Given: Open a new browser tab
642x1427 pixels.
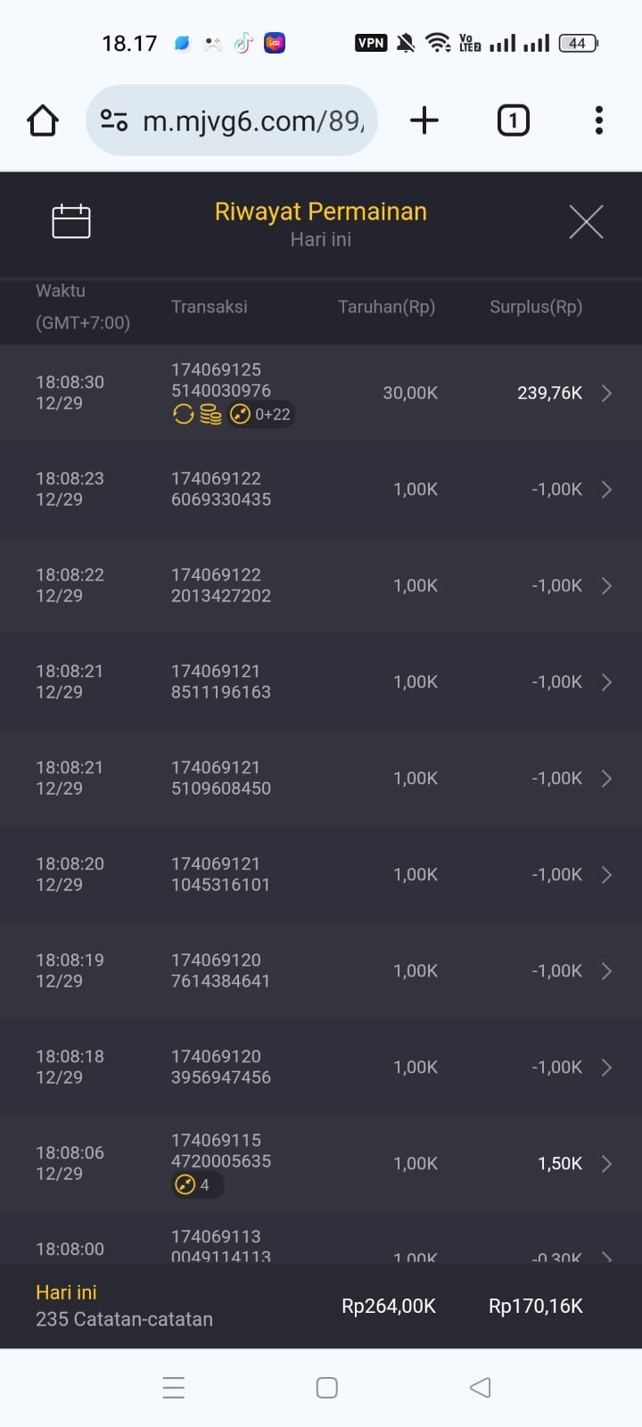Looking at the screenshot, I should [x=424, y=120].
